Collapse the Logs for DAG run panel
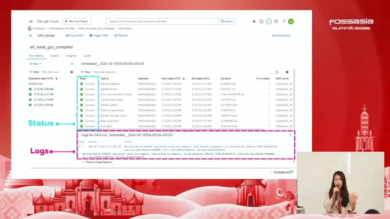Image resolution: width=390 pixels, height=219 pixels. point(290,135)
